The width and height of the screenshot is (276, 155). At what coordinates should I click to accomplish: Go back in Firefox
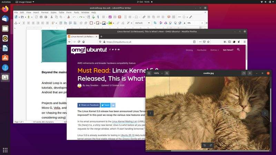click(70, 42)
